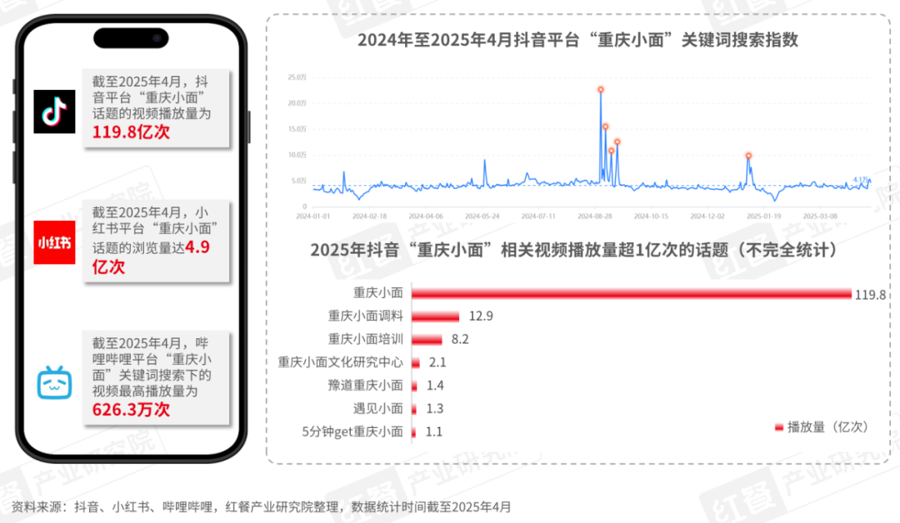Click the 重庆小面培训 8.2 bar
Image resolution: width=900 pixels, height=523 pixels.
click(427, 340)
